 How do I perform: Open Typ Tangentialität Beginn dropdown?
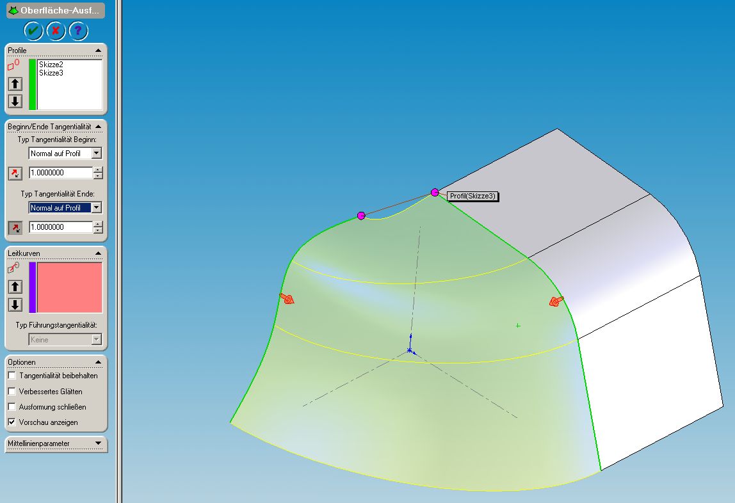point(97,153)
